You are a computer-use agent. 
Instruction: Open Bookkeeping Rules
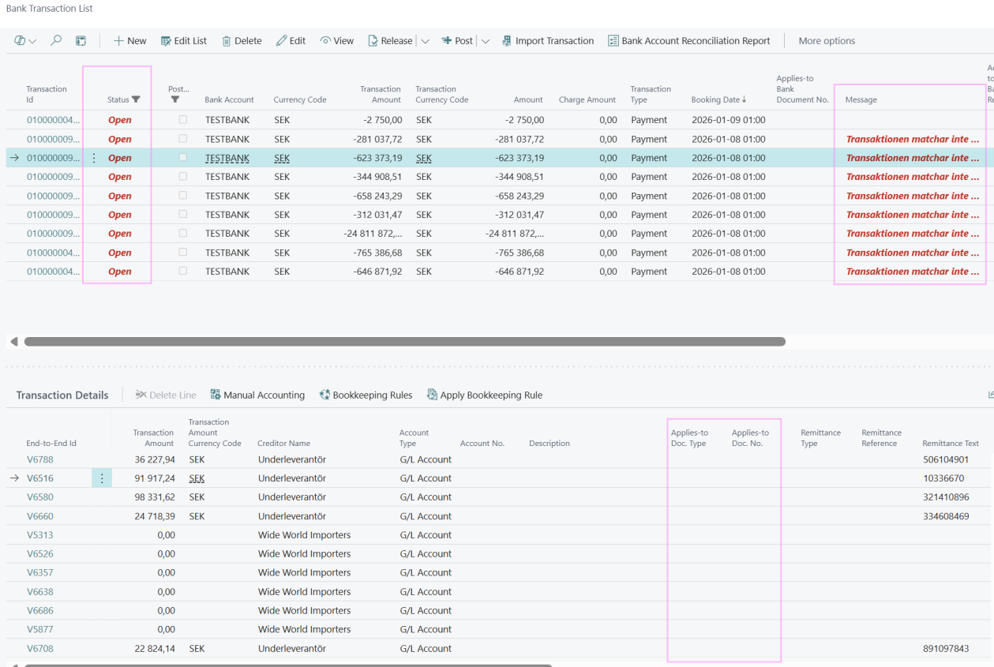[x=366, y=395]
